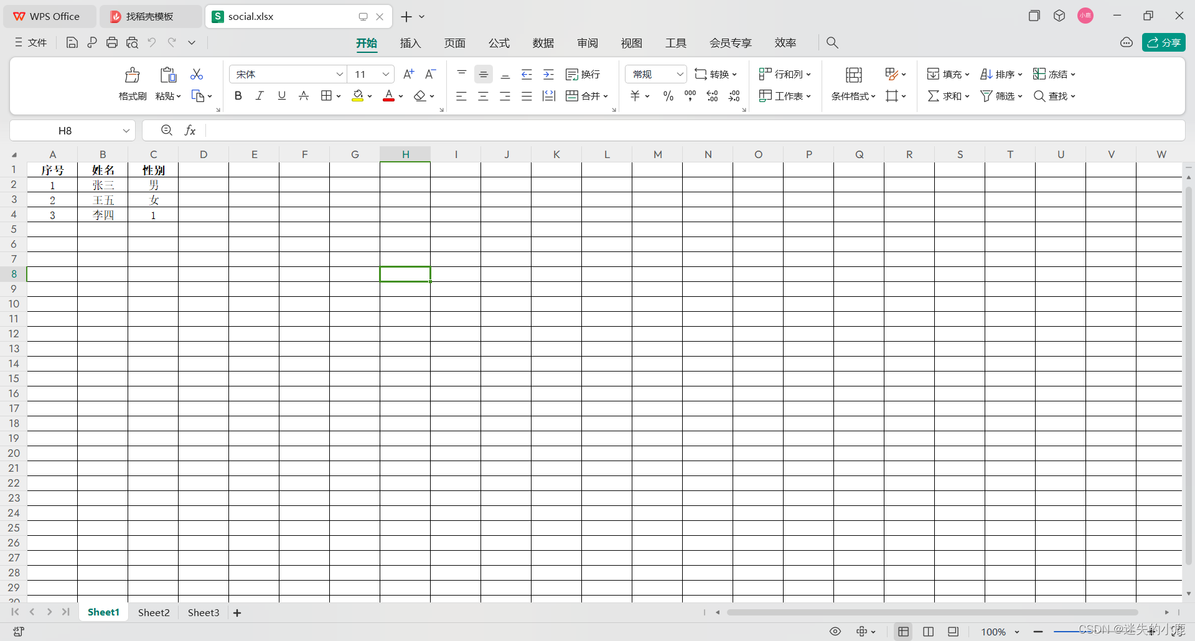The height and width of the screenshot is (641, 1195).
Task: Apply the red font color swatch
Action: point(389,96)
